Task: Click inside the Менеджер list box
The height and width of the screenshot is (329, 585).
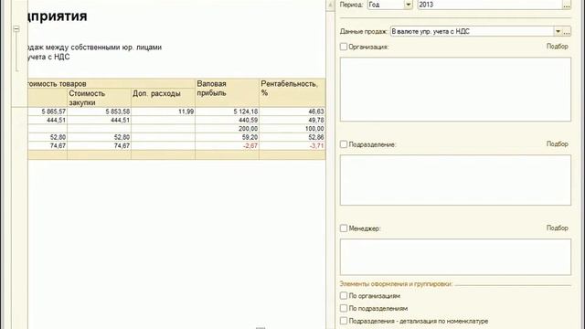Action: [x=455, y=257]
